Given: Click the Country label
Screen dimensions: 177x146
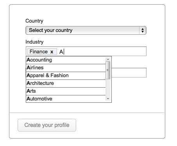Looking at the screenshot, I should pyautogui.click(x=34, y=21).
